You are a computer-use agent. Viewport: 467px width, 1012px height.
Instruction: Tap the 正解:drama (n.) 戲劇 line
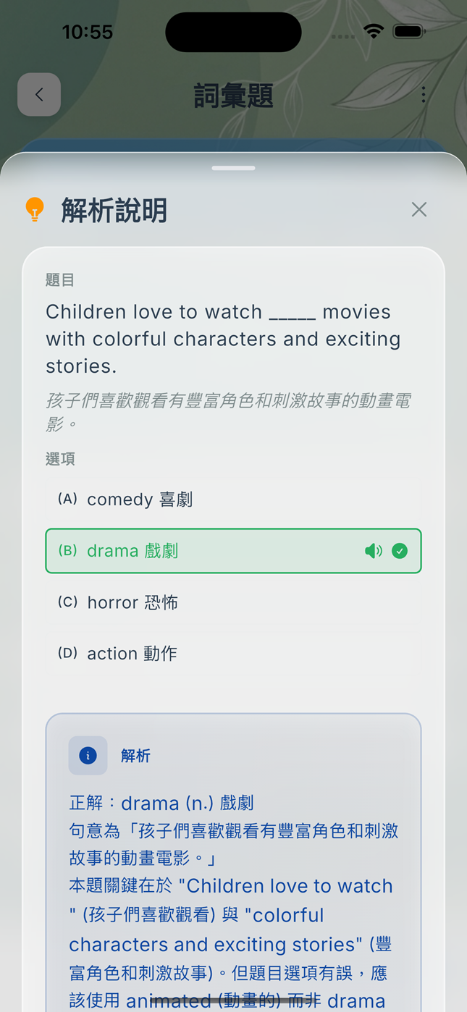161,804
